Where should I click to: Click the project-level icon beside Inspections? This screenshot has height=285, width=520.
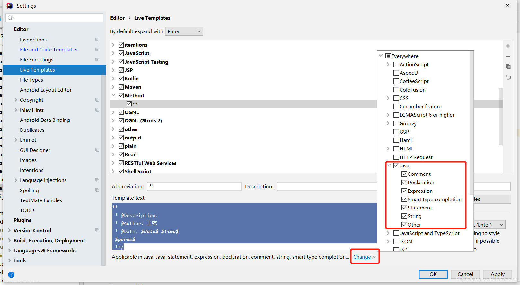(97, 40)
